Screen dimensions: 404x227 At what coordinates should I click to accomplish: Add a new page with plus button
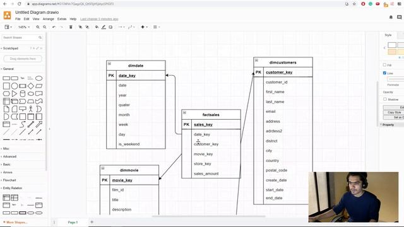[x=92, y=222]
